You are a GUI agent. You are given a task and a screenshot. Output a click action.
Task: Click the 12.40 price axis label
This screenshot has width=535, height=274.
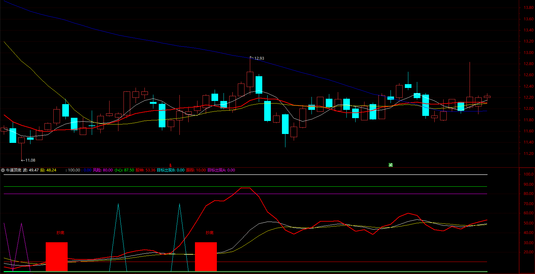[529, 86]
